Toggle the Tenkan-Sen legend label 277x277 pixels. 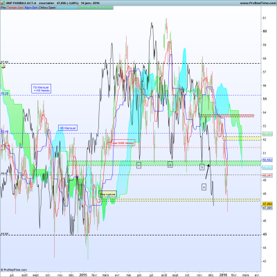coord(15,8)
